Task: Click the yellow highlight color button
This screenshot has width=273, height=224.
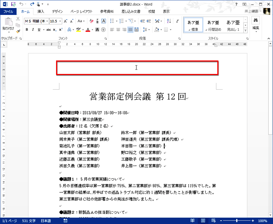Action: click(78, 30)
